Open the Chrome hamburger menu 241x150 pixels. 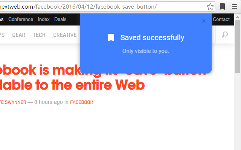point(234,7)
